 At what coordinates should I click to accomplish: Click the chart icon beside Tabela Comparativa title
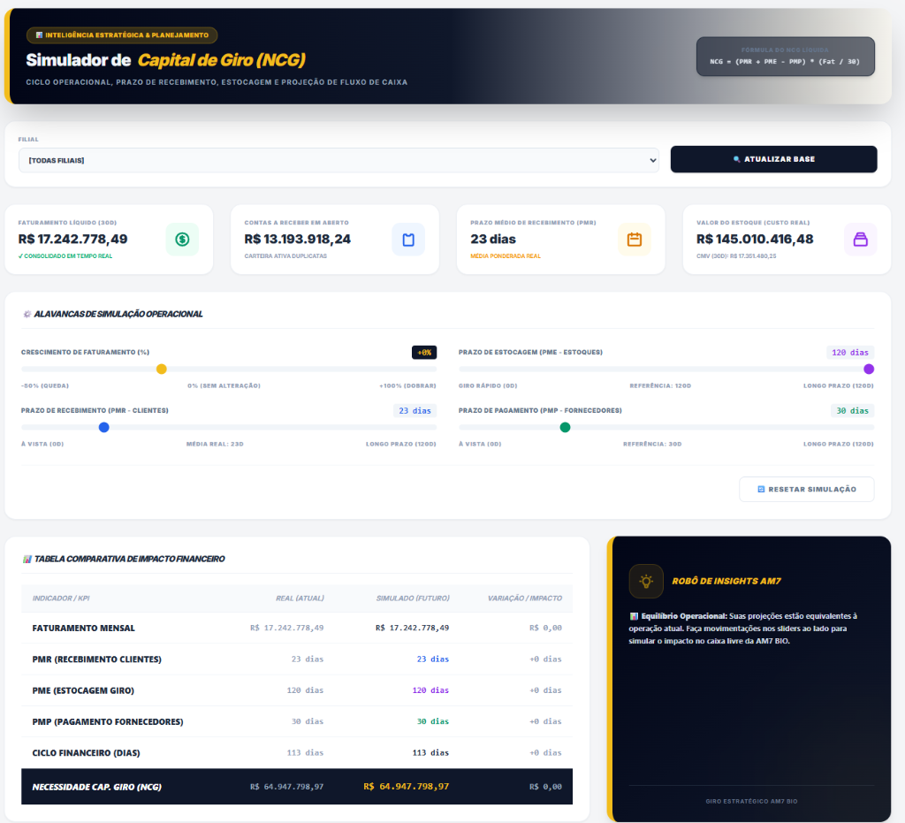27,559
